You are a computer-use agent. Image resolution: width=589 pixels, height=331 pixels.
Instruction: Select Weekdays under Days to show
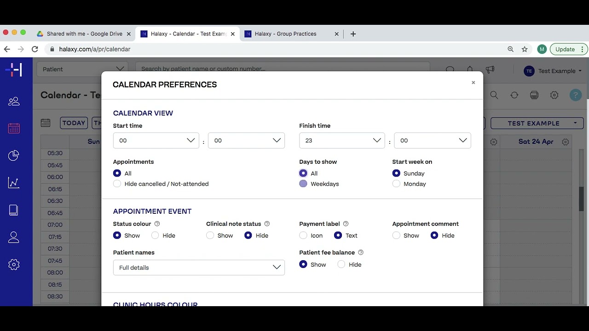pyautogui.click(x=303, y=184)
